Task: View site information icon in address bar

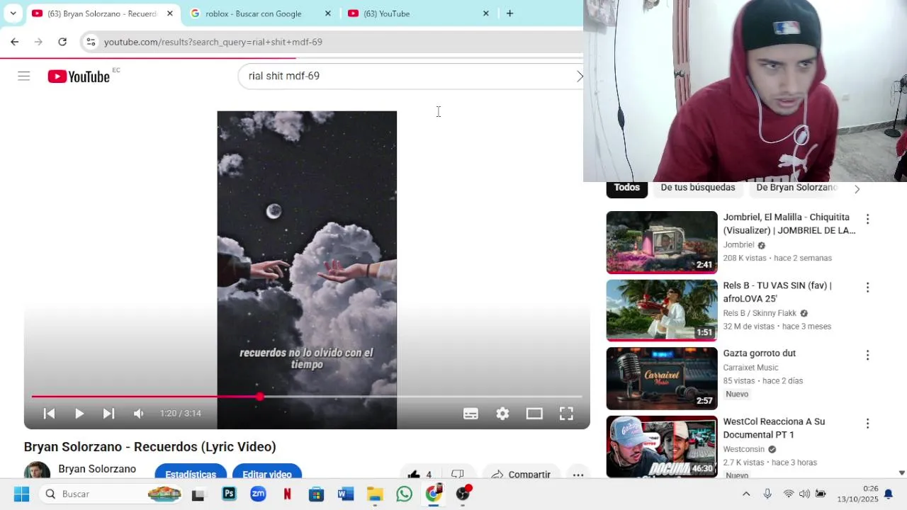Action: [x=91, y=42]
